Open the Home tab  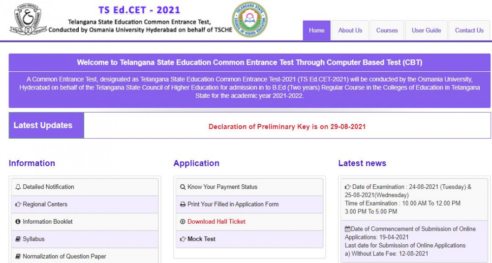point(316,30)
